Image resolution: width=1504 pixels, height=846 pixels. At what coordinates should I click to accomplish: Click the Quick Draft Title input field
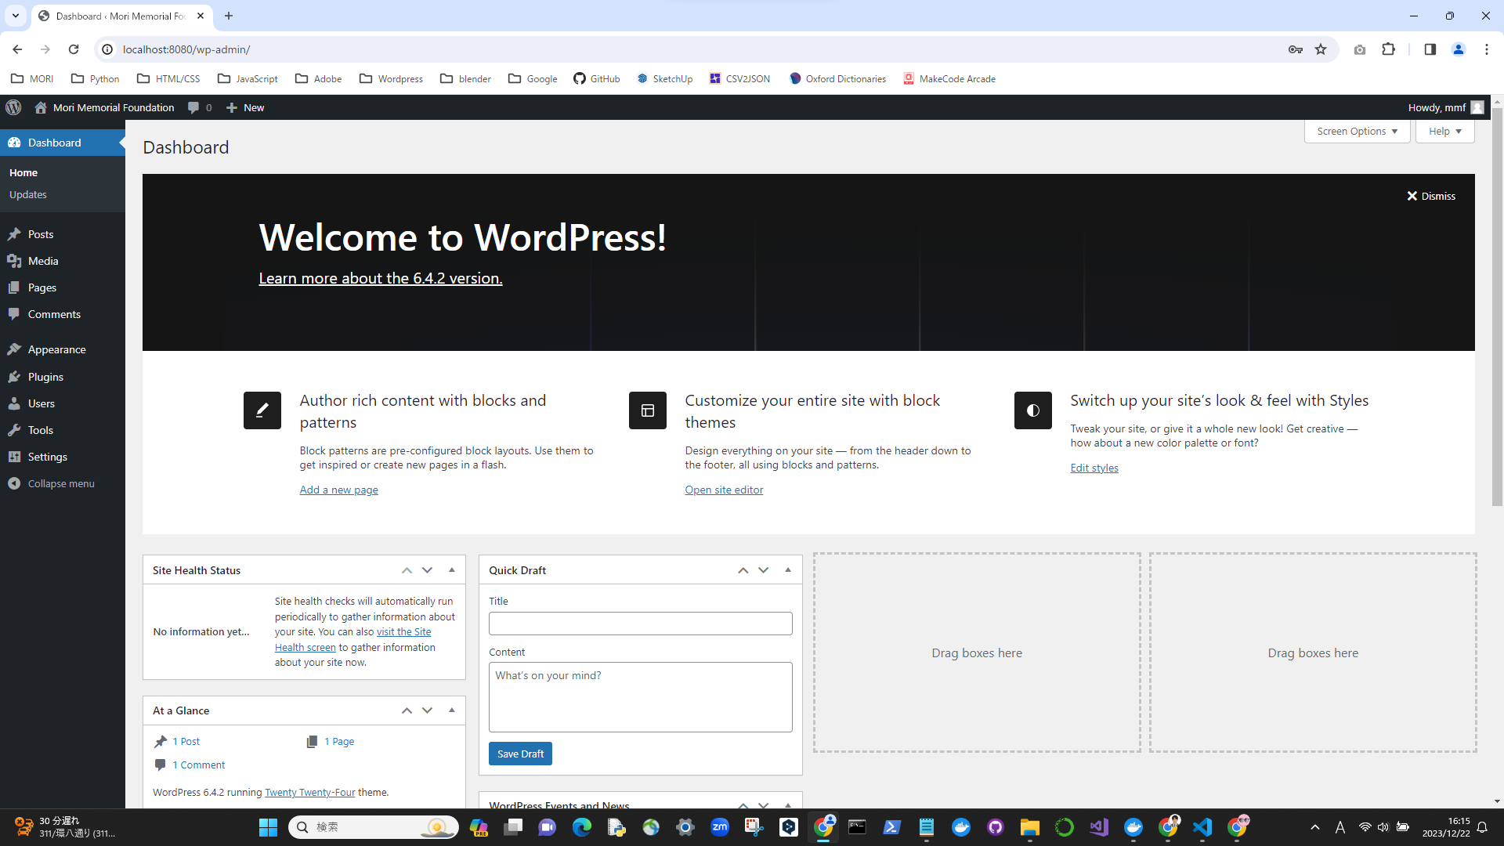tap(640, 624)
